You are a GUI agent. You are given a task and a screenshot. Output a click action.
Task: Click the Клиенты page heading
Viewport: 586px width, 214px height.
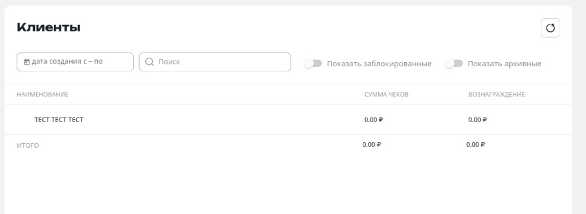[49, 27]
